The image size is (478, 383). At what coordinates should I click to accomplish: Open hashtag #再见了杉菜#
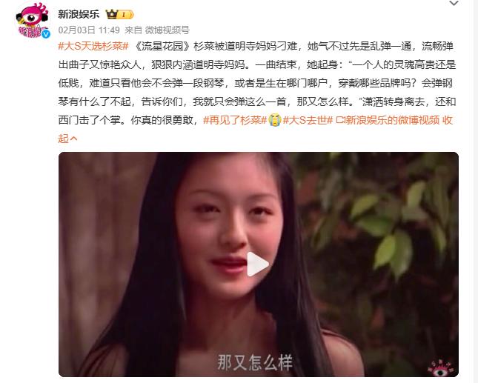point(235,120)
